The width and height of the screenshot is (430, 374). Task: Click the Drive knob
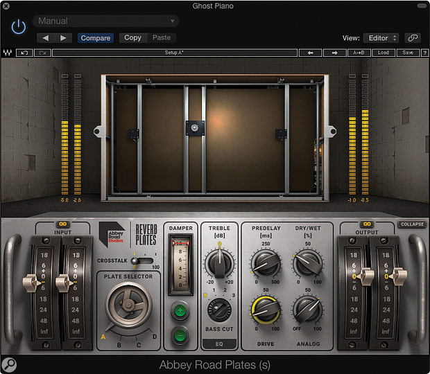[x=266, y=310]
